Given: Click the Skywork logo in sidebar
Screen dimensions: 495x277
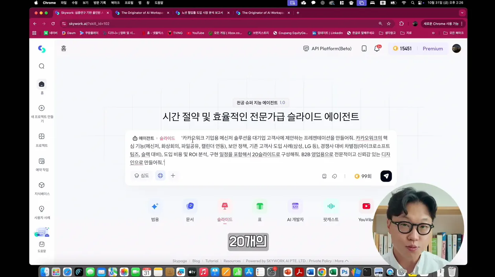Looking at the screenshot, I should point(42,49).
